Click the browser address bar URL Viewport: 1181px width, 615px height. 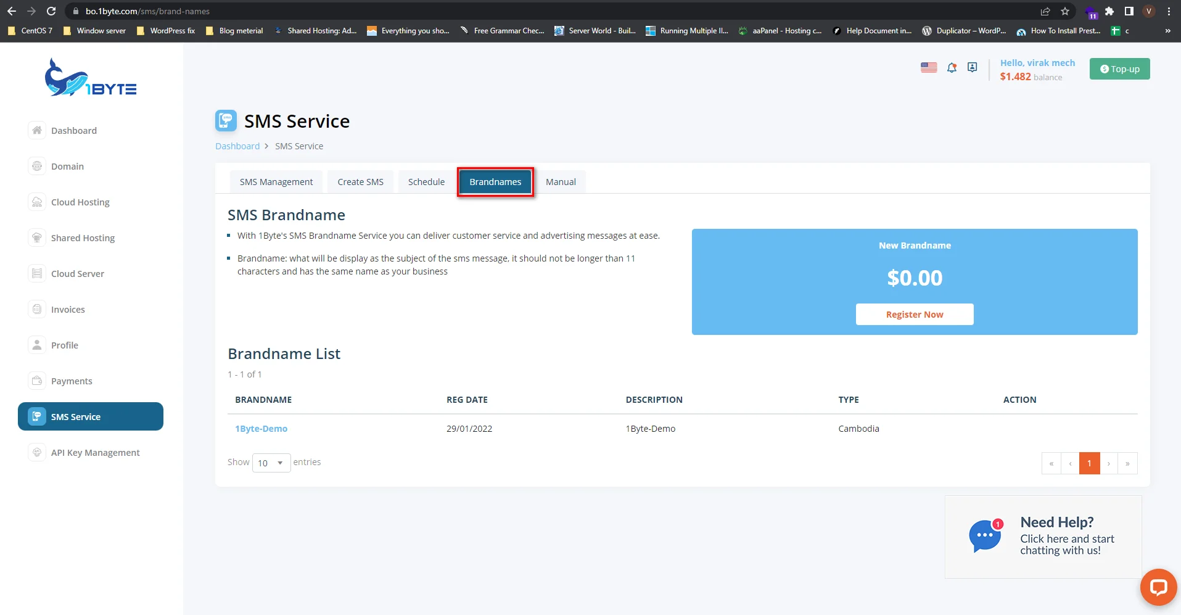click(147, 11)
